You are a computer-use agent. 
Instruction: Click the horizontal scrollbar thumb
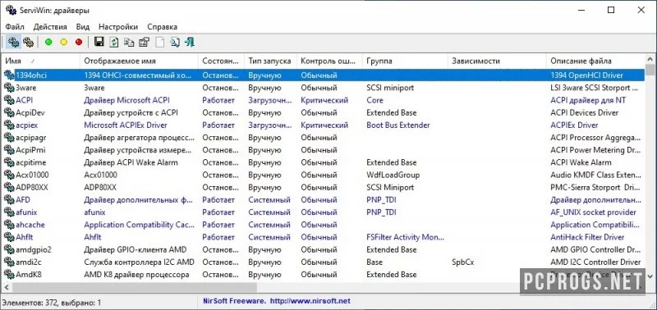pos(134,288)
